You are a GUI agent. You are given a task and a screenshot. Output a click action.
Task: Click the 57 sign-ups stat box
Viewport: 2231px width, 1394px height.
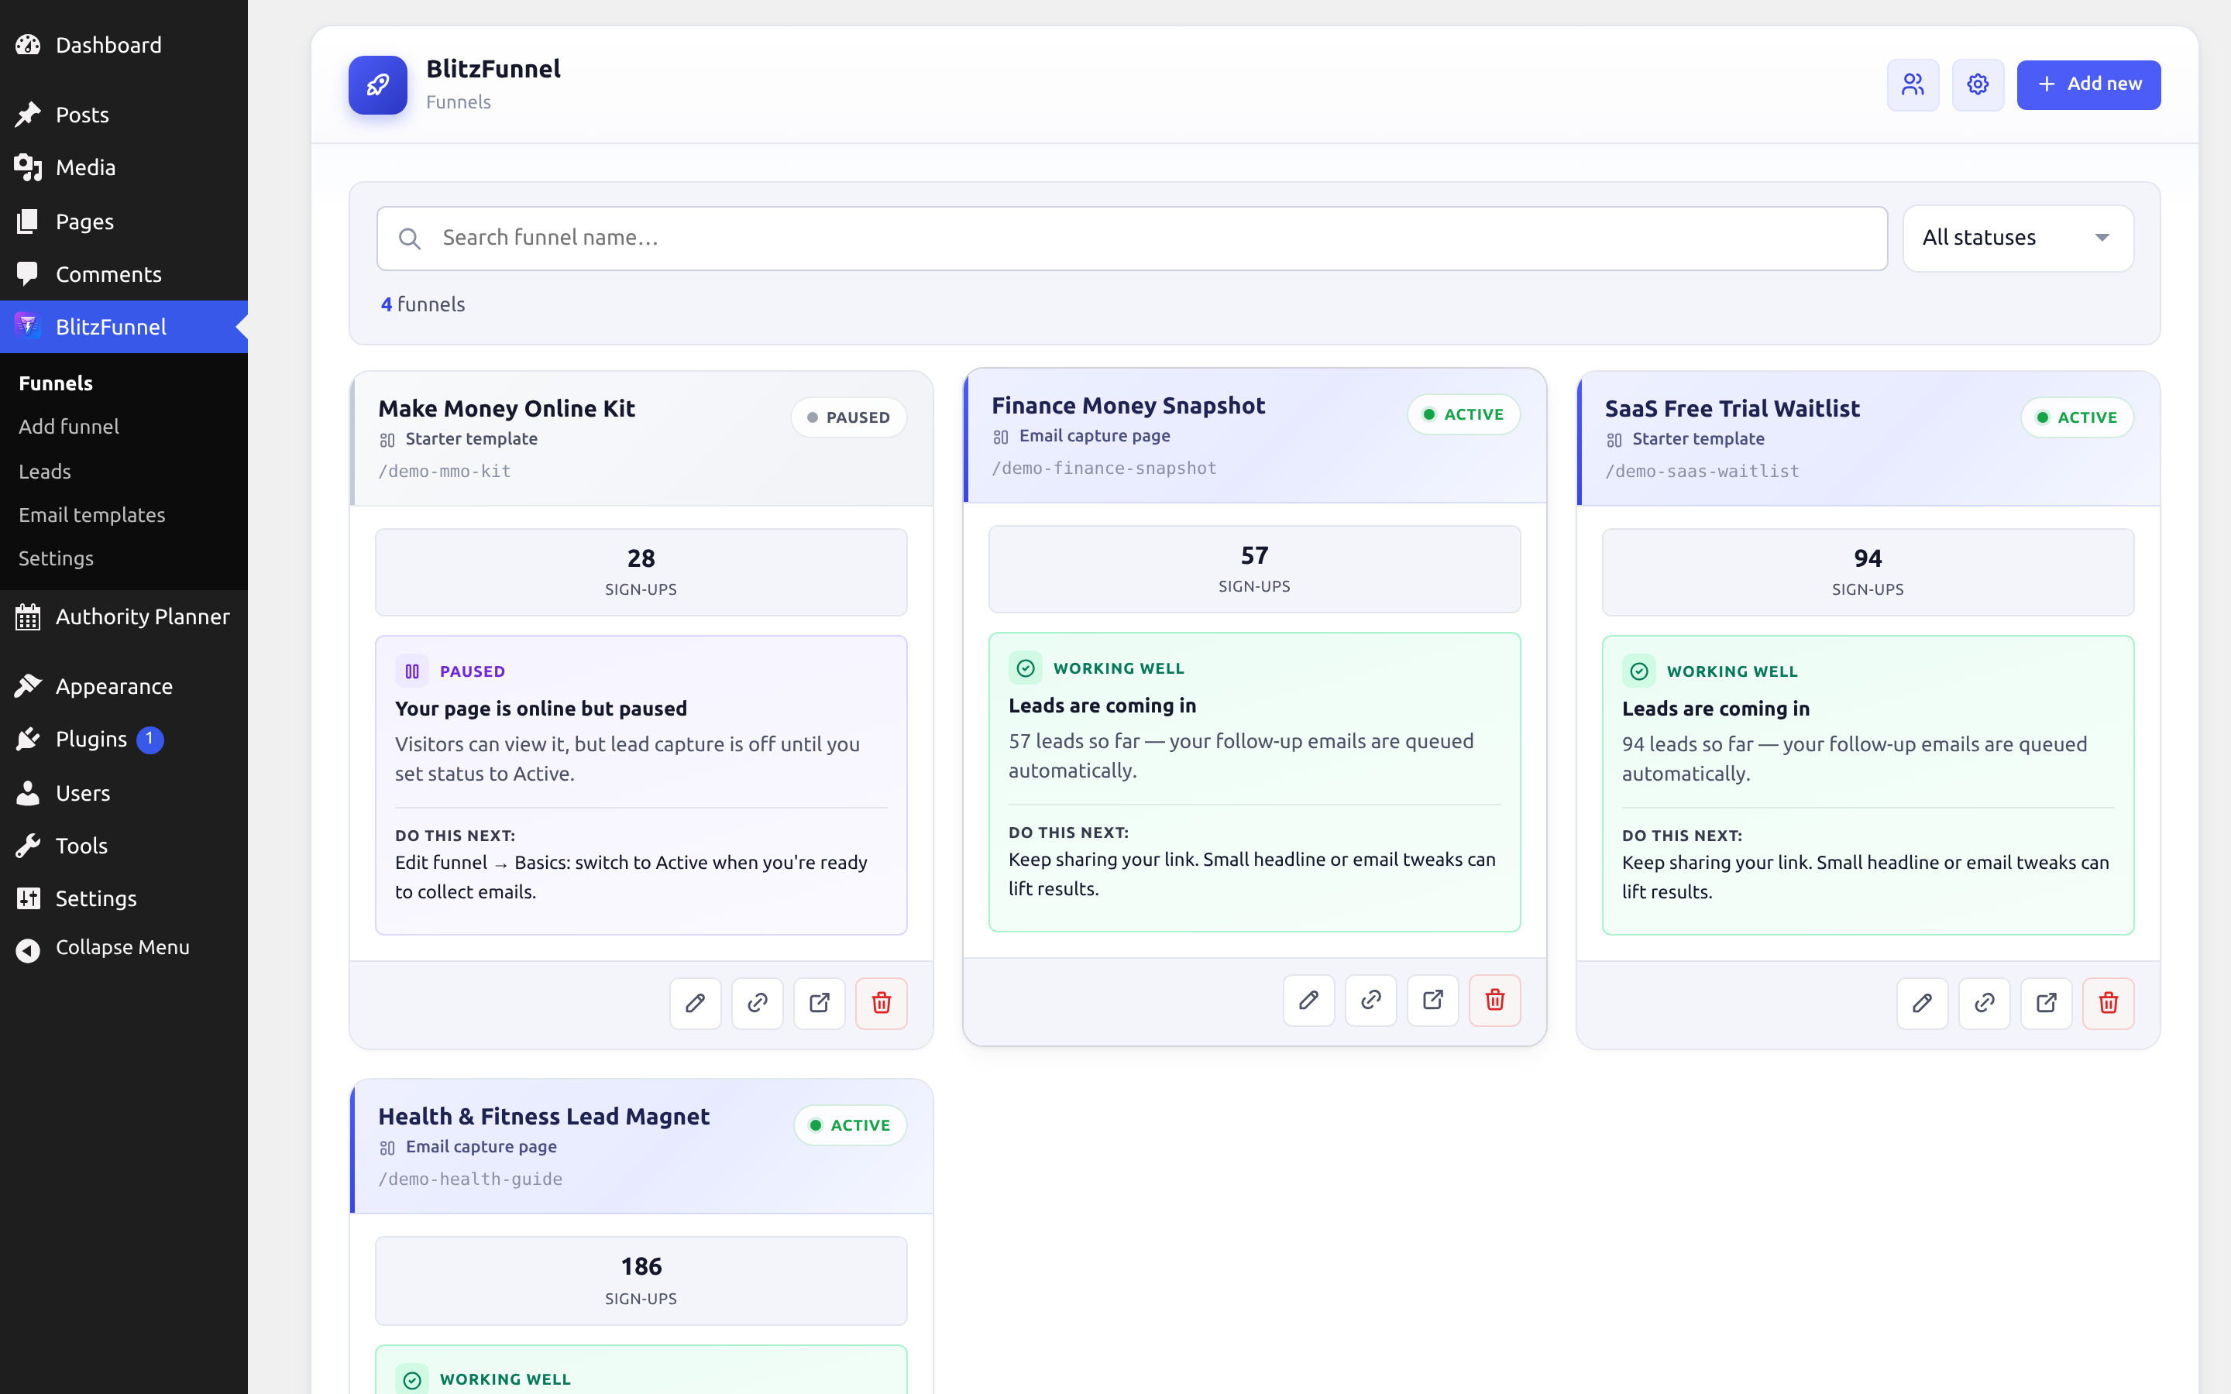pyautogui.click(x=1254, y=570)
